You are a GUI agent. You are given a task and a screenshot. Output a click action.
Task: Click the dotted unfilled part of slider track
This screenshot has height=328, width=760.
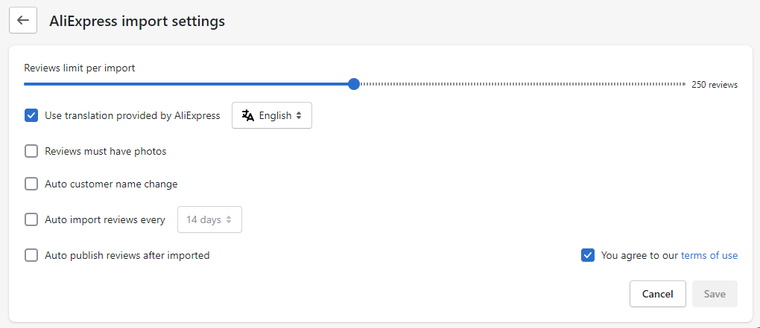tap(522, 84)
